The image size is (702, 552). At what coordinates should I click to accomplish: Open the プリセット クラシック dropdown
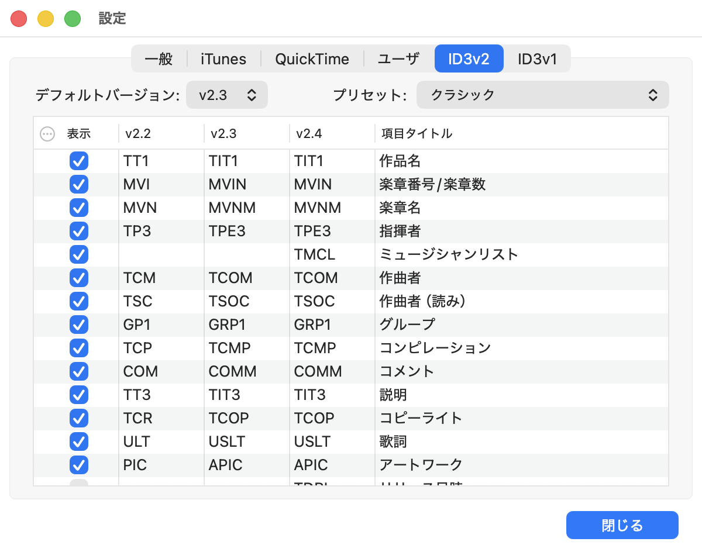[x=542, y=95]
